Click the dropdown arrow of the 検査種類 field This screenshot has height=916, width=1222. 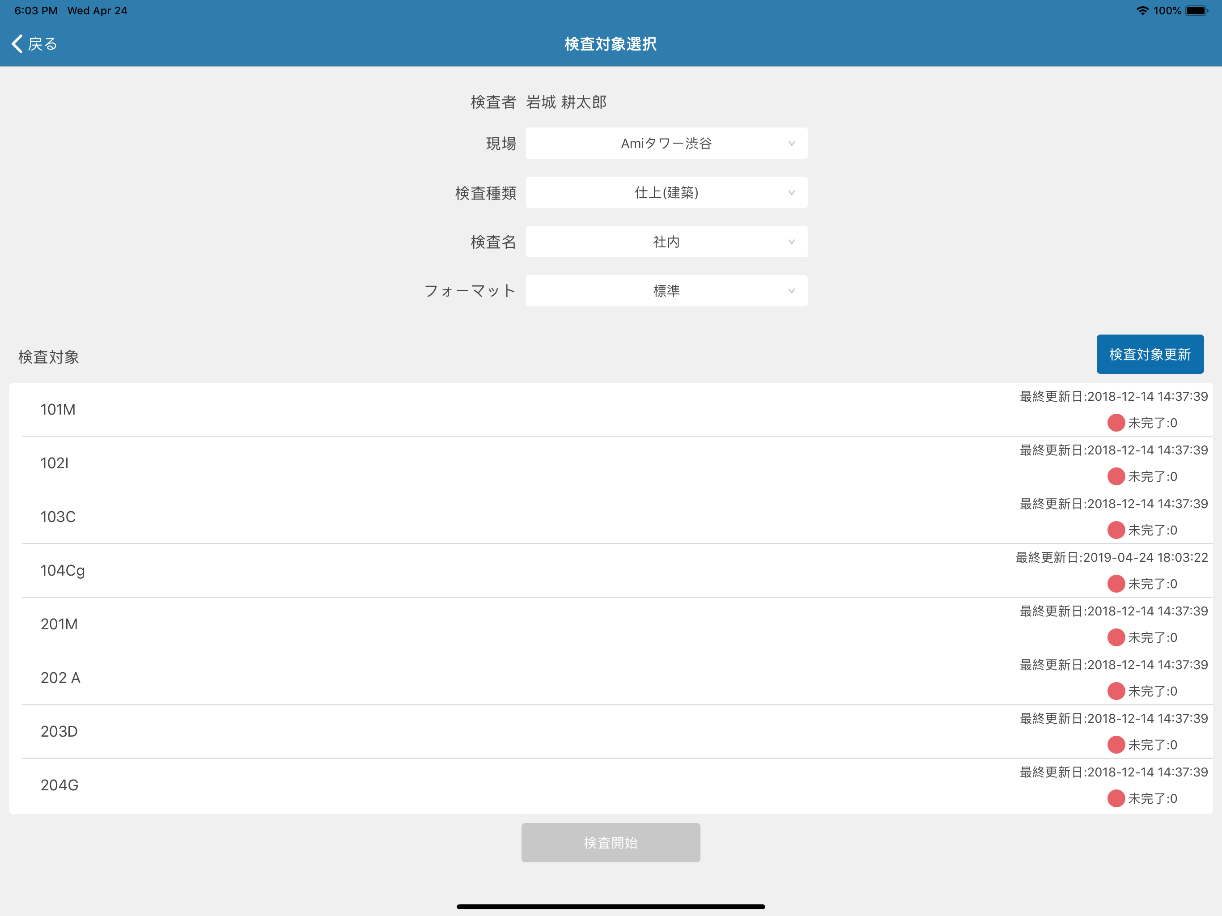click(792, 193)
